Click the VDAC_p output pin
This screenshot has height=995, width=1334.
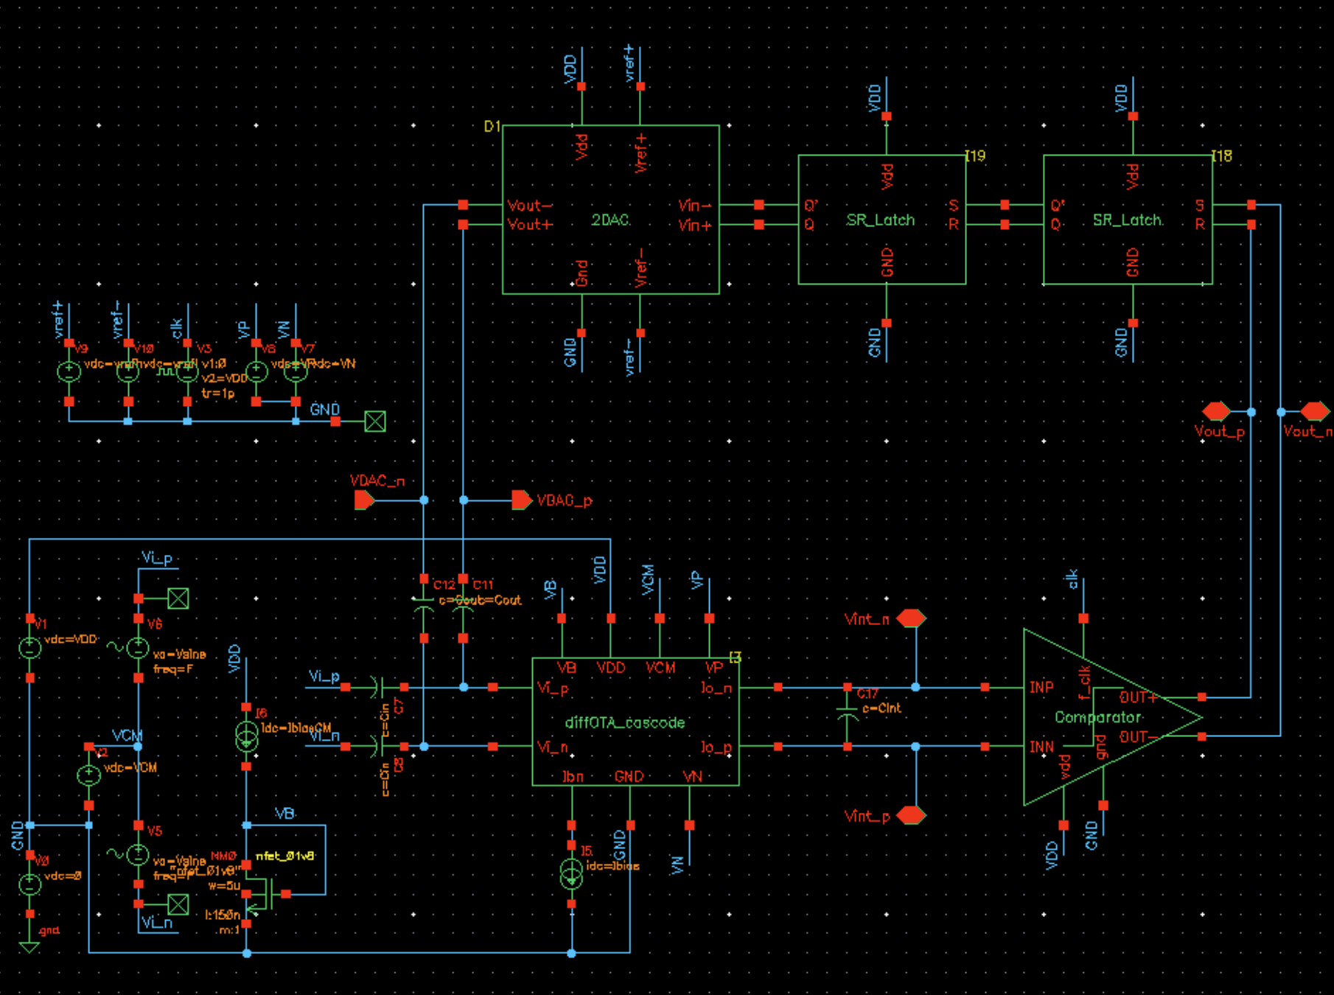[x=522, y=500]
